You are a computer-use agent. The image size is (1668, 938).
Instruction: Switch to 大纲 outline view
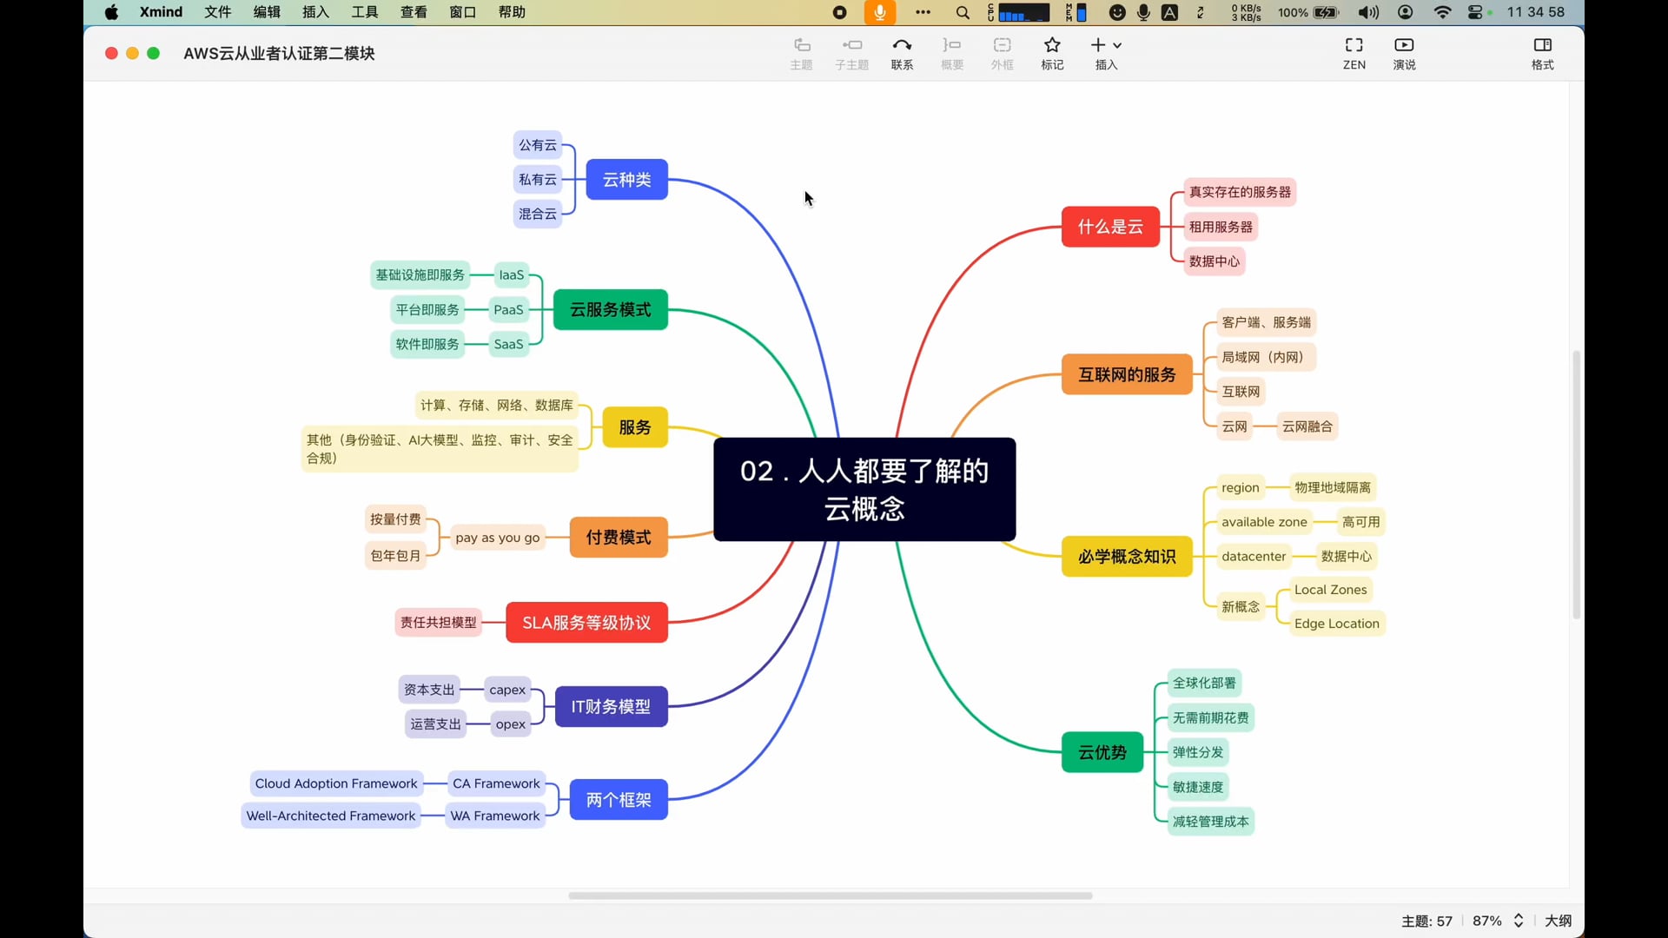click(x=1559, y=921)
